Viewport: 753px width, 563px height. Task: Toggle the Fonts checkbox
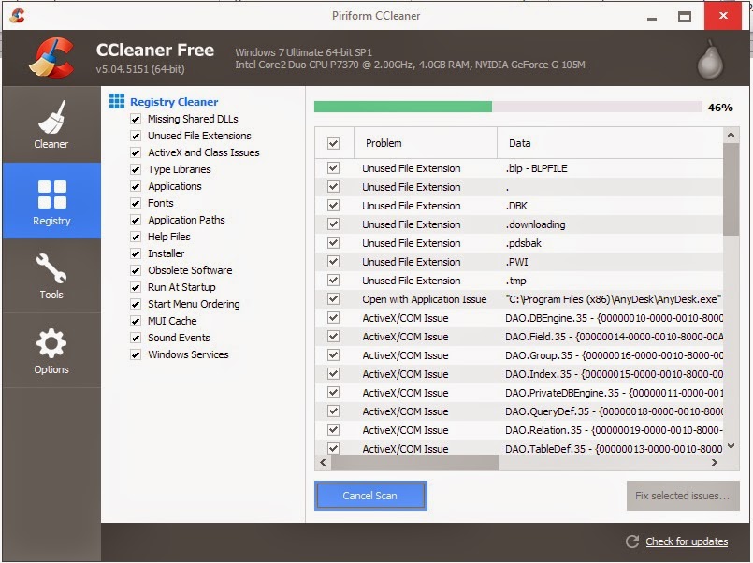(136, 203)
